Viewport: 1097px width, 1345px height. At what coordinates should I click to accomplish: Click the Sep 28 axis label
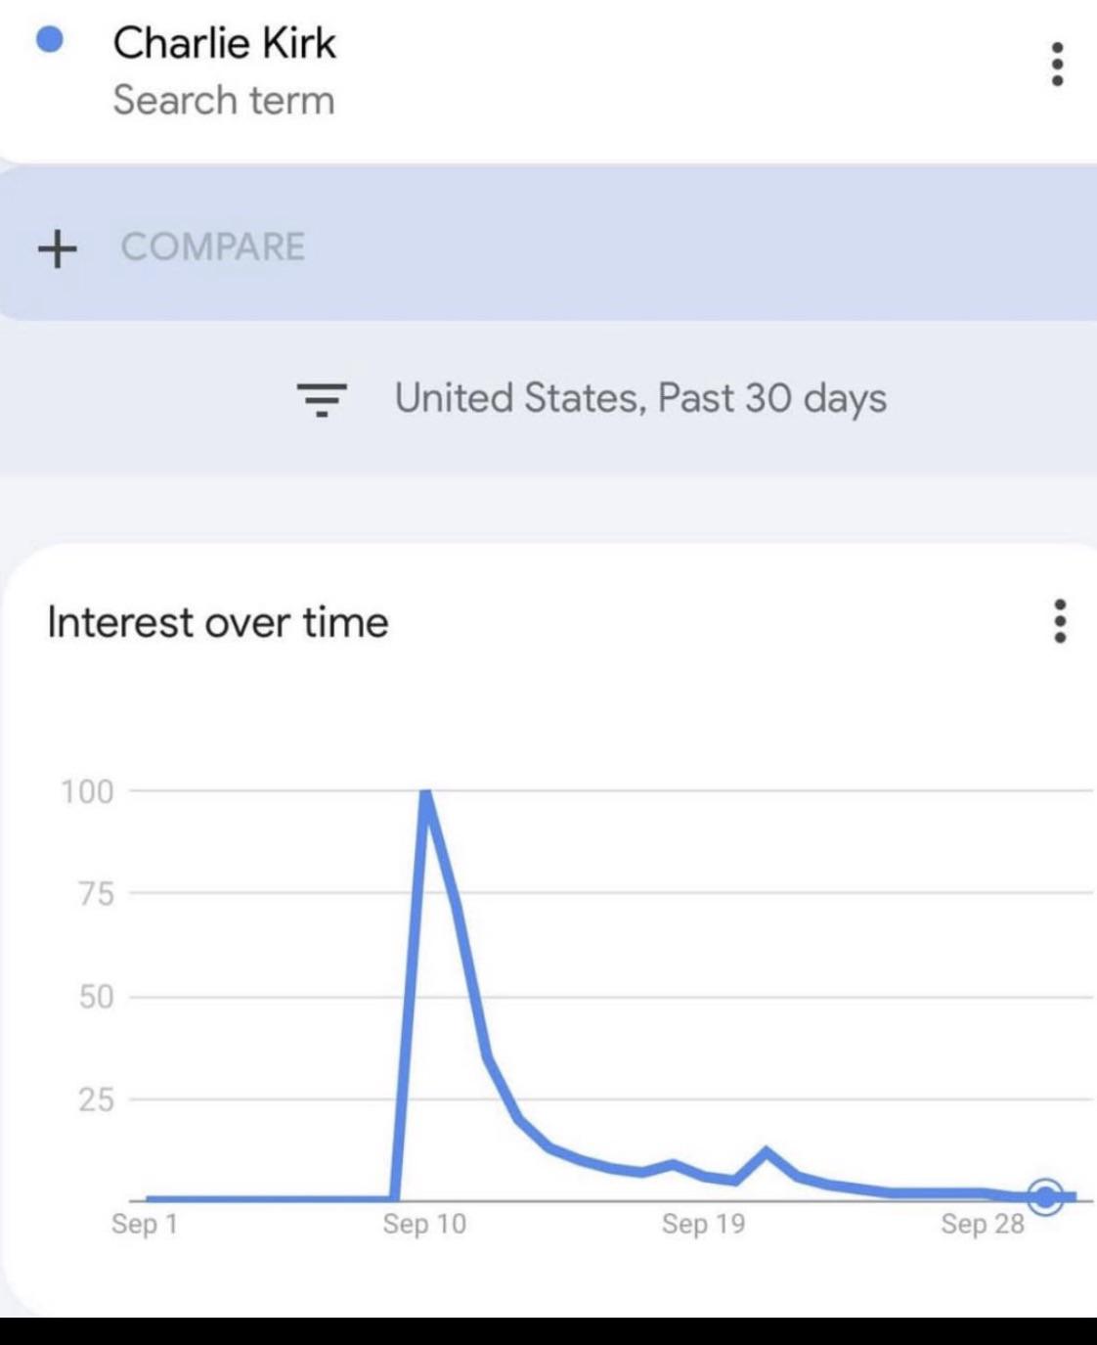coord(983,1224)
